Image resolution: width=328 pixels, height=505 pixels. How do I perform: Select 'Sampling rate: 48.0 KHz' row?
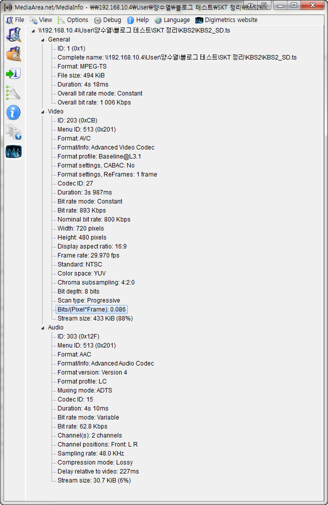click(91, 454)
